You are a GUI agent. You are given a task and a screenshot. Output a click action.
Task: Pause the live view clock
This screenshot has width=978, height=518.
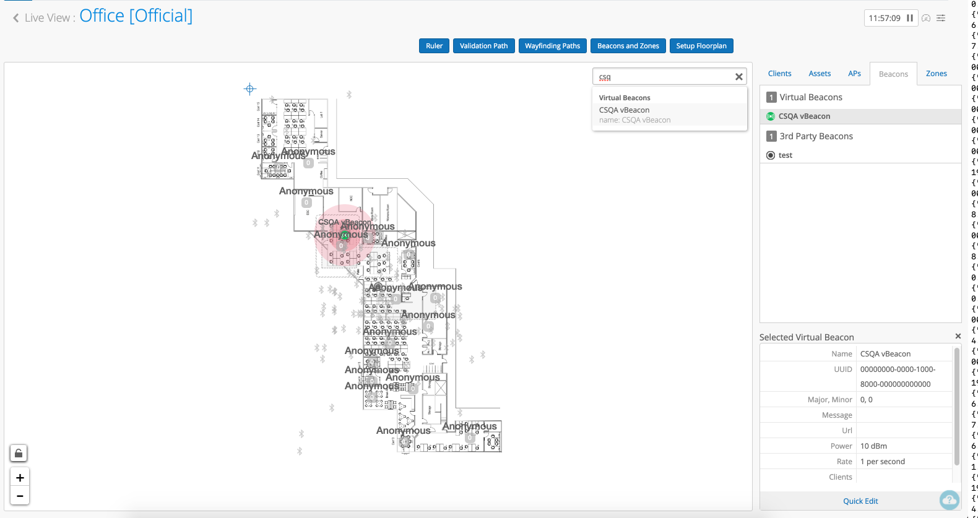pyautogui.click(x=909, y=18)
